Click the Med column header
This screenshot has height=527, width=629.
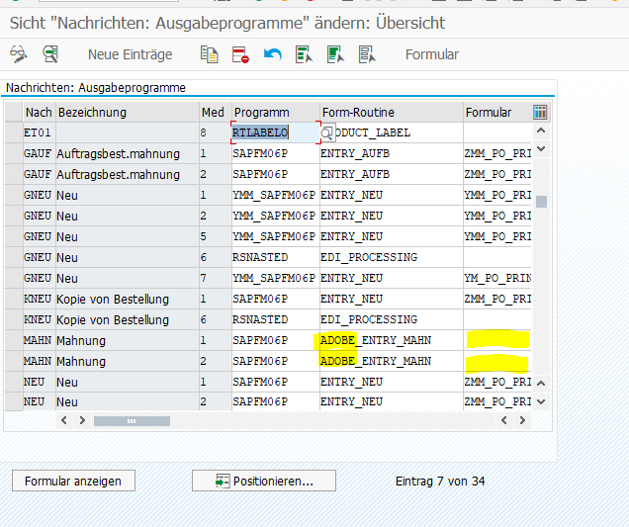[x=216, y=113]
